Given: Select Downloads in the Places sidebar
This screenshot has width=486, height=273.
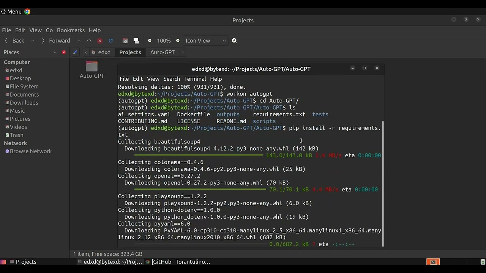Looking at the screenshot, I should (24, 103).
